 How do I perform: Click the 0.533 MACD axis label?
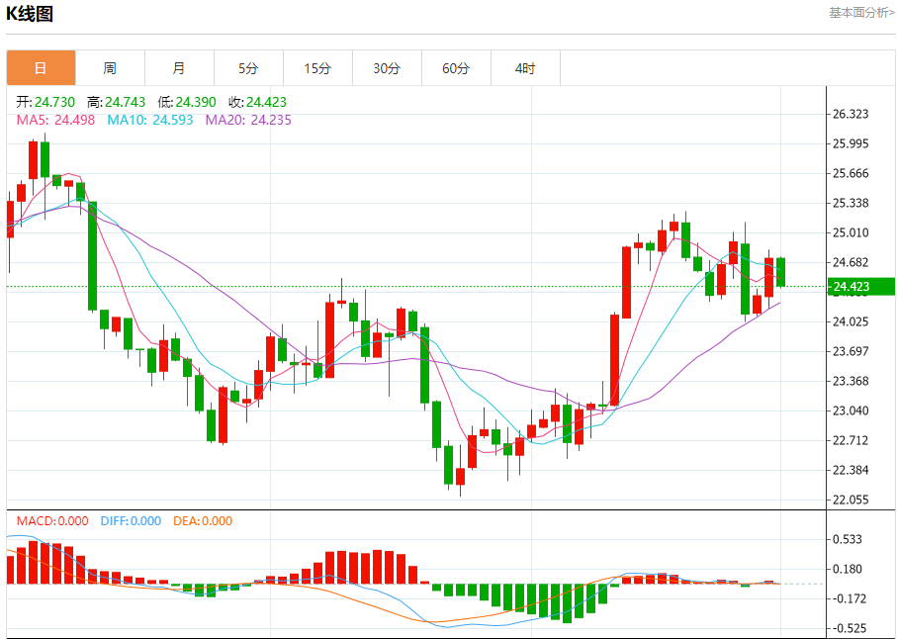[x=850, y=539]
